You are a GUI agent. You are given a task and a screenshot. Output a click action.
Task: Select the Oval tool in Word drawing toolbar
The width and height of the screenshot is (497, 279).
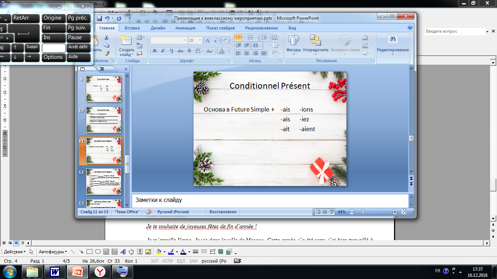click(98, 251)
